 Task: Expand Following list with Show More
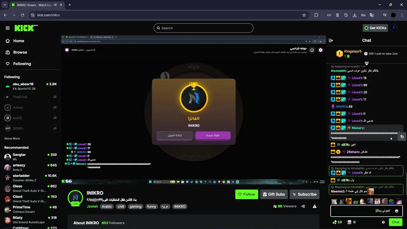(x=12, y=138)
